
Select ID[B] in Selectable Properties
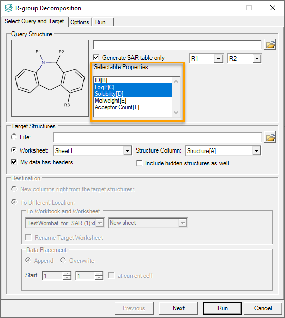[x=133, y=80]
